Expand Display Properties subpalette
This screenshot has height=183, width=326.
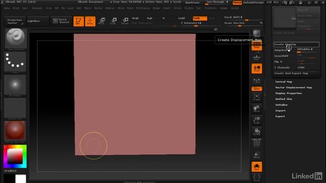(288, 94)
